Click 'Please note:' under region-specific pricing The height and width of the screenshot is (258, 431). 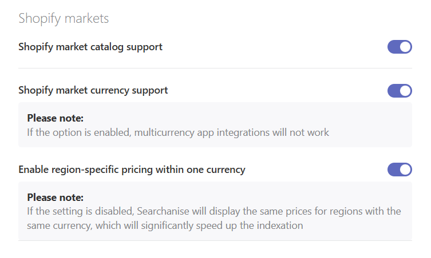pos(56,197)
